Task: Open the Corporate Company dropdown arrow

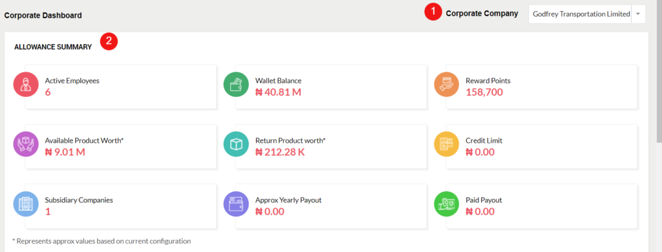Action: (x=638, y=14)
